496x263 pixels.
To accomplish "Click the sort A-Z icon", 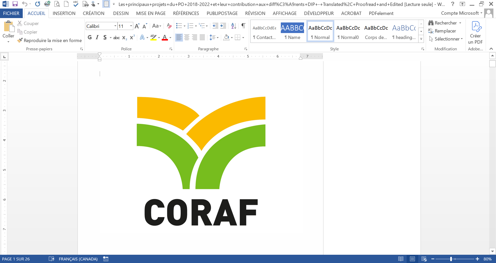I will coord(234,26).
